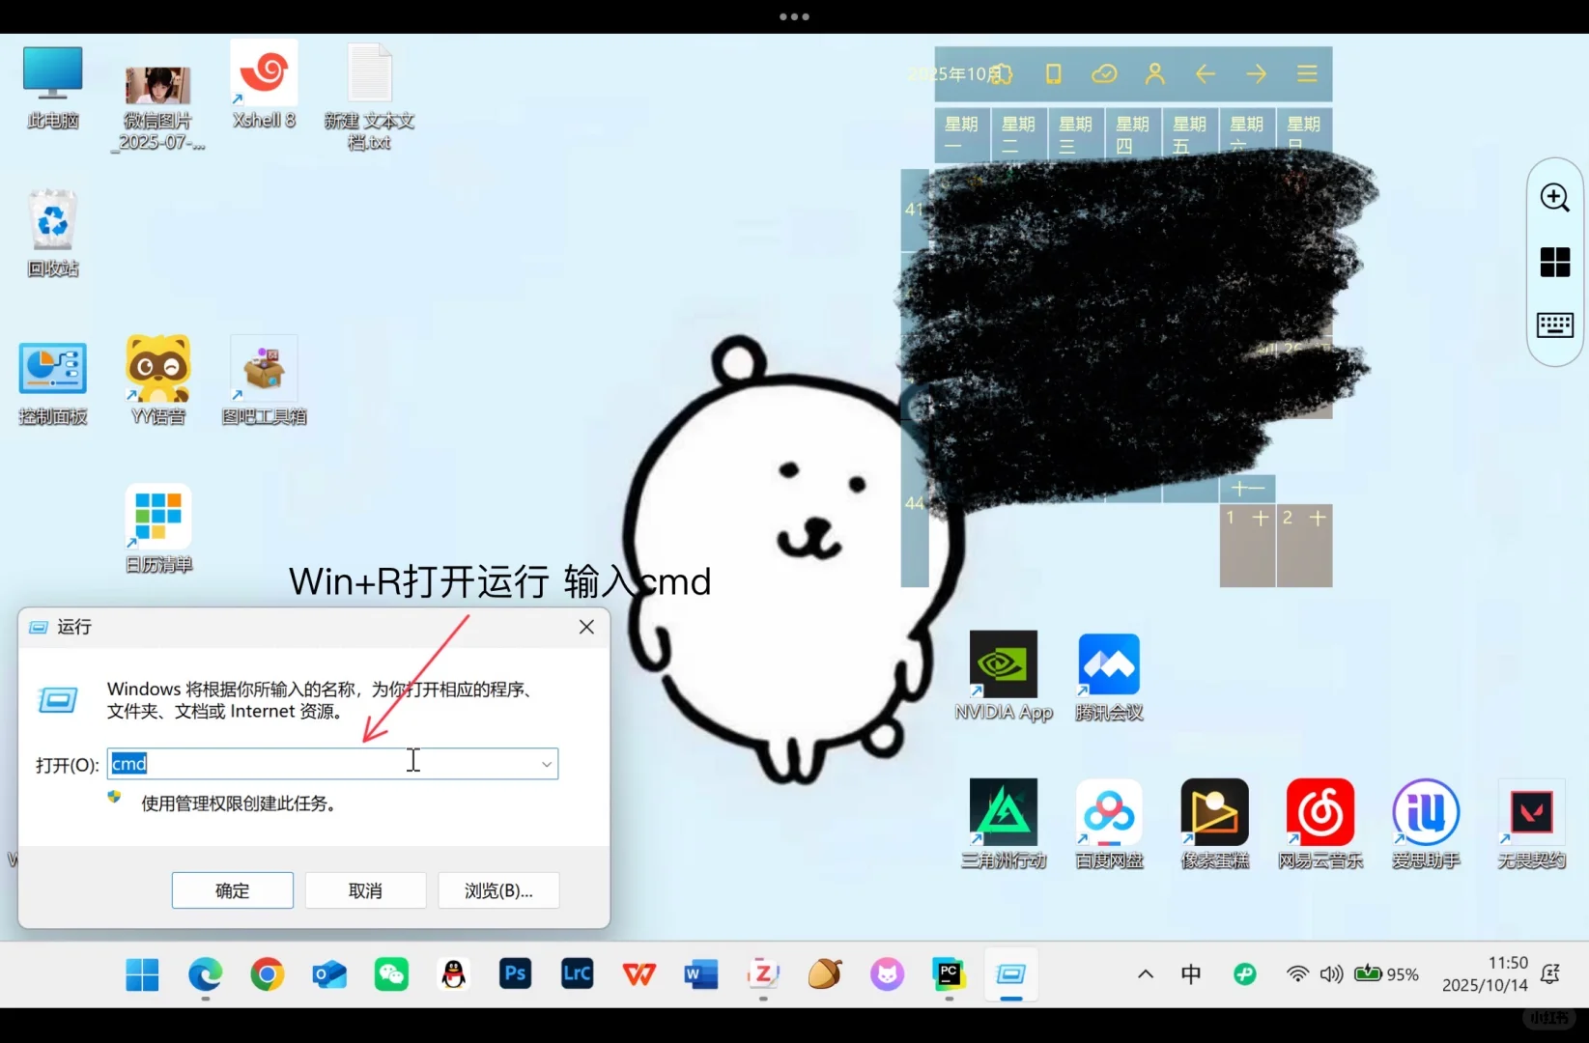Open the Run dialog history dropdown

547,764
